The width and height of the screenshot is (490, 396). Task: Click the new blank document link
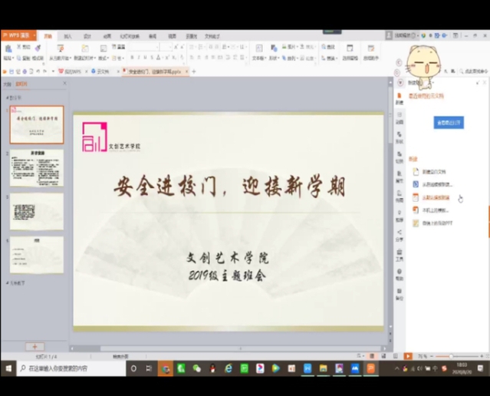[434, 172]
